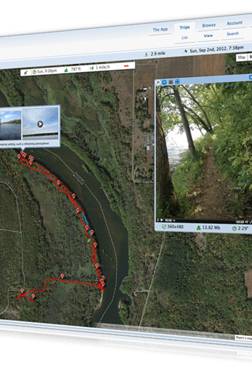The image size is (252, 373).
Task: Click the speed icon beside 1 mile/h
Action: [92, 68]
